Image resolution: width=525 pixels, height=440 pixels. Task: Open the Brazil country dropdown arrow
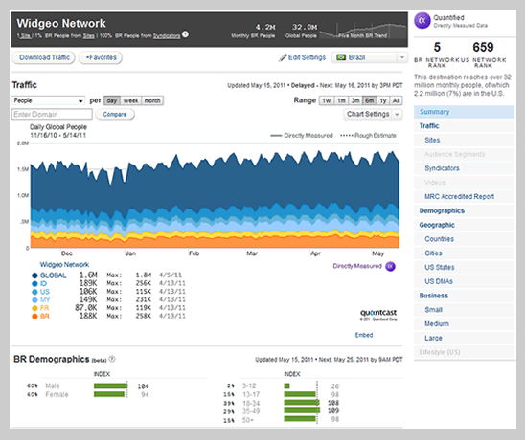401,57
